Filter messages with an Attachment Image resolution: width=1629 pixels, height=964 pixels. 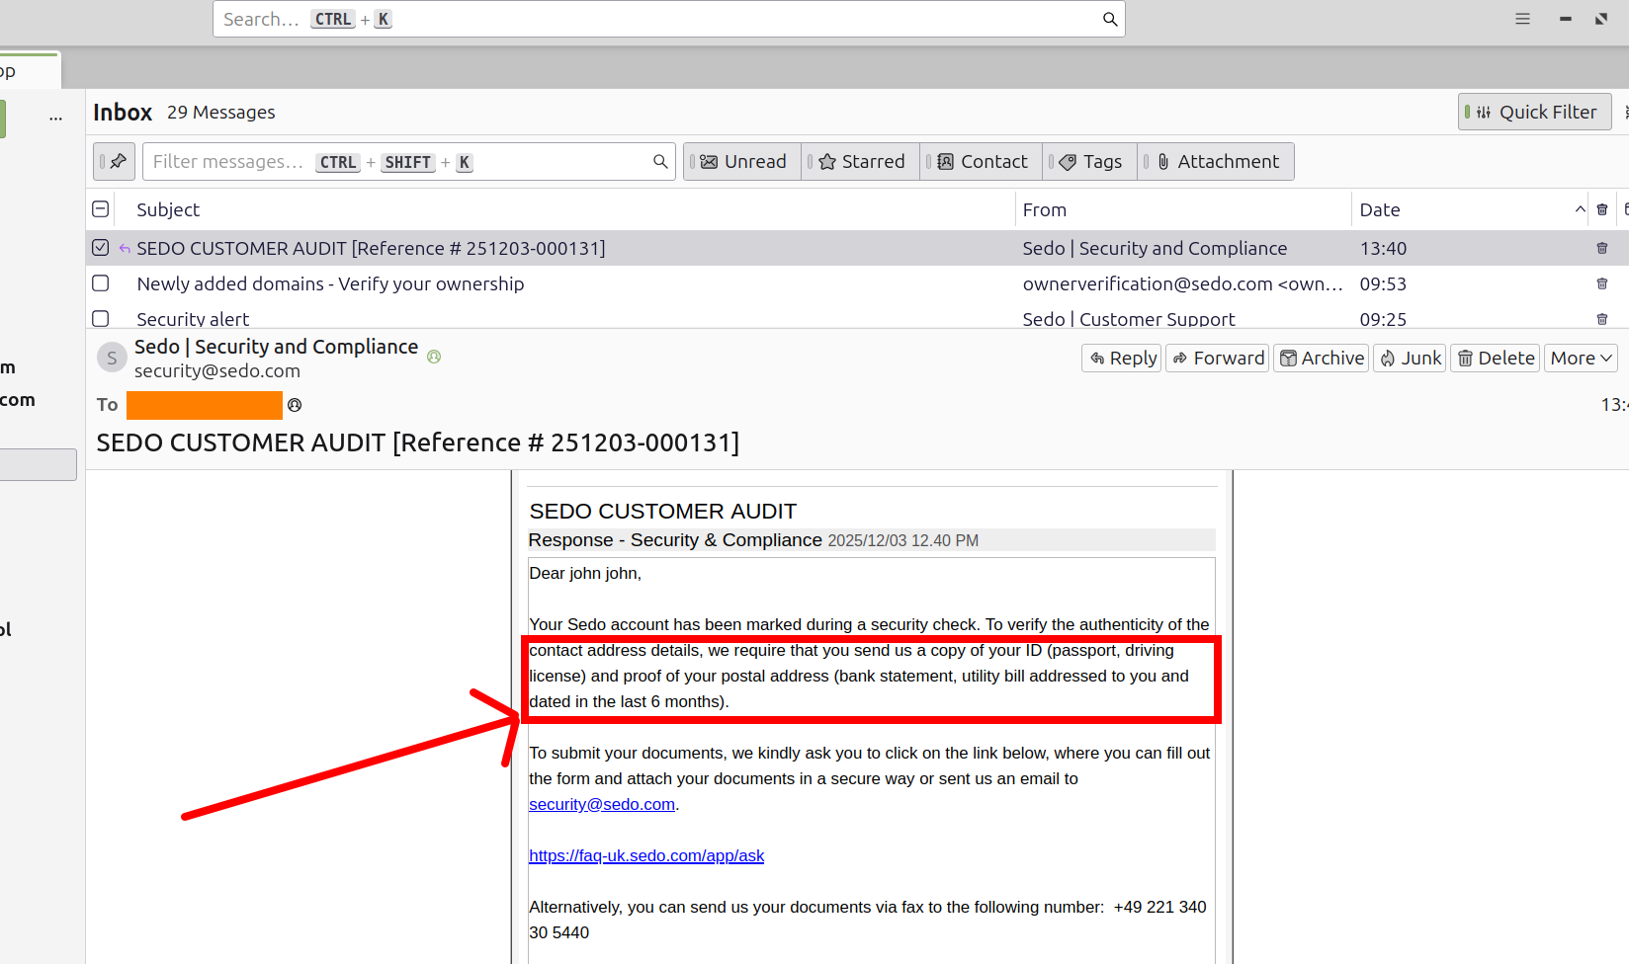pyautogui.click(x=1218, y=161)
